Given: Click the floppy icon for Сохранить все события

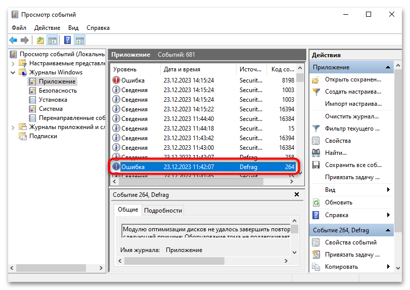Looking at the screenshot, I should pyautogui.click(x=316, y=165).
